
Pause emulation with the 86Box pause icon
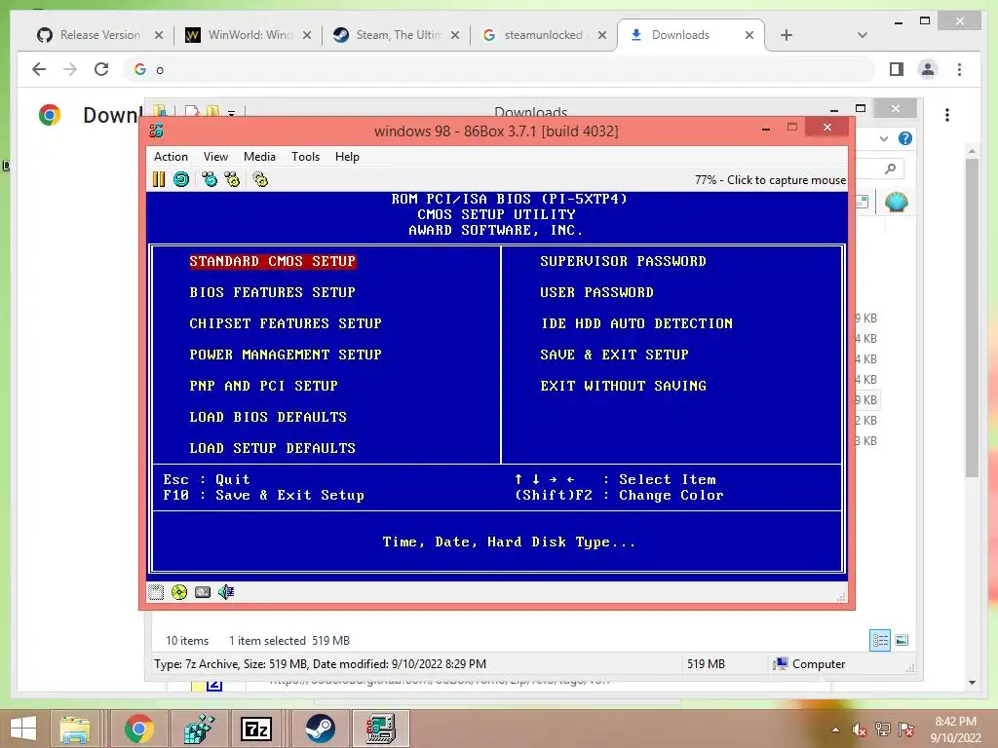(159, 179)
